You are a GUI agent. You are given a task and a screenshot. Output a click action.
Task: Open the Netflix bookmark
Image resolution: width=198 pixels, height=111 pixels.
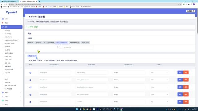pyautogui.click(x=45, y=7)
